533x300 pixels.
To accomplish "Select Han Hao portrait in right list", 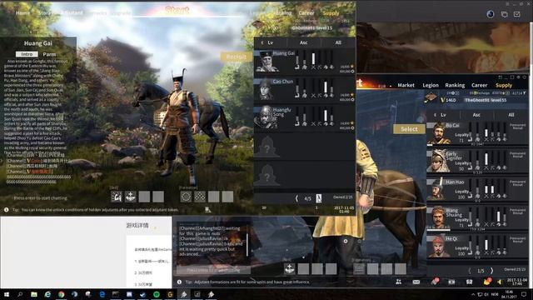I will pos(438,190).
